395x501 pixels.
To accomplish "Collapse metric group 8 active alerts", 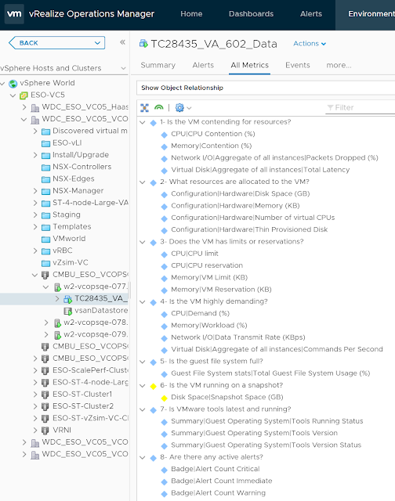I will pos(143,457).
